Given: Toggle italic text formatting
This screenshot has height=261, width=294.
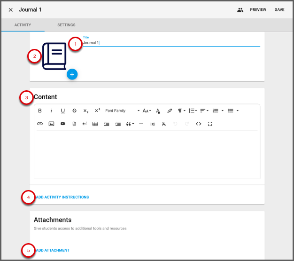Looking at the screenshot, I should click(x=51, y=111).
